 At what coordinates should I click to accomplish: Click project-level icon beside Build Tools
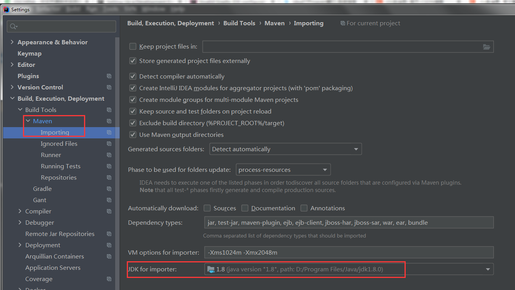pyautogui.click(x=109, y=110)
